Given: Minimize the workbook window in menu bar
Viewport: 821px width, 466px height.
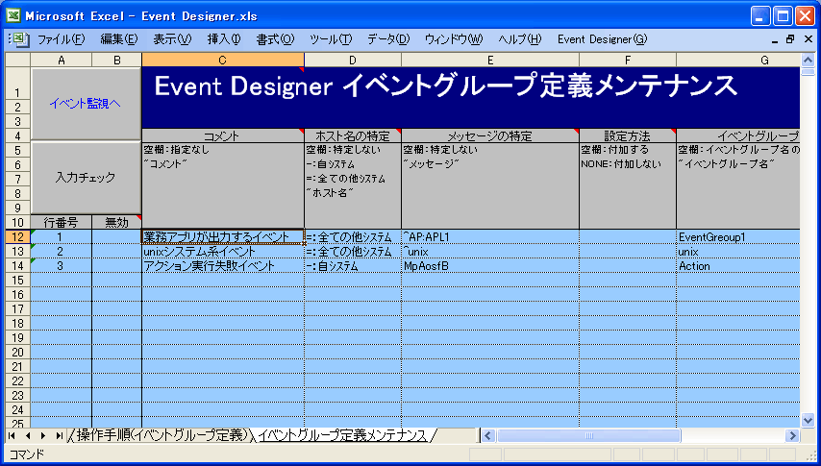Looking at the screenshot, I should click(x=775, y=39).
